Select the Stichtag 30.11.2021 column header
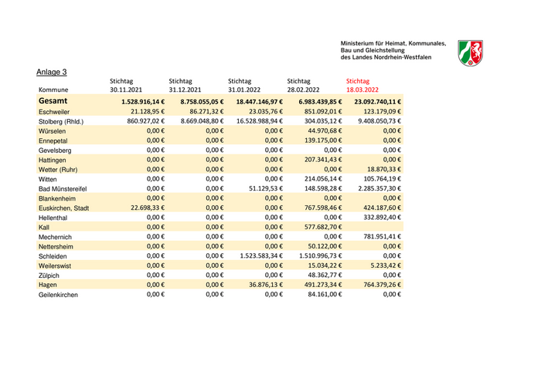The image size is (541, 382). click(126, 85)
